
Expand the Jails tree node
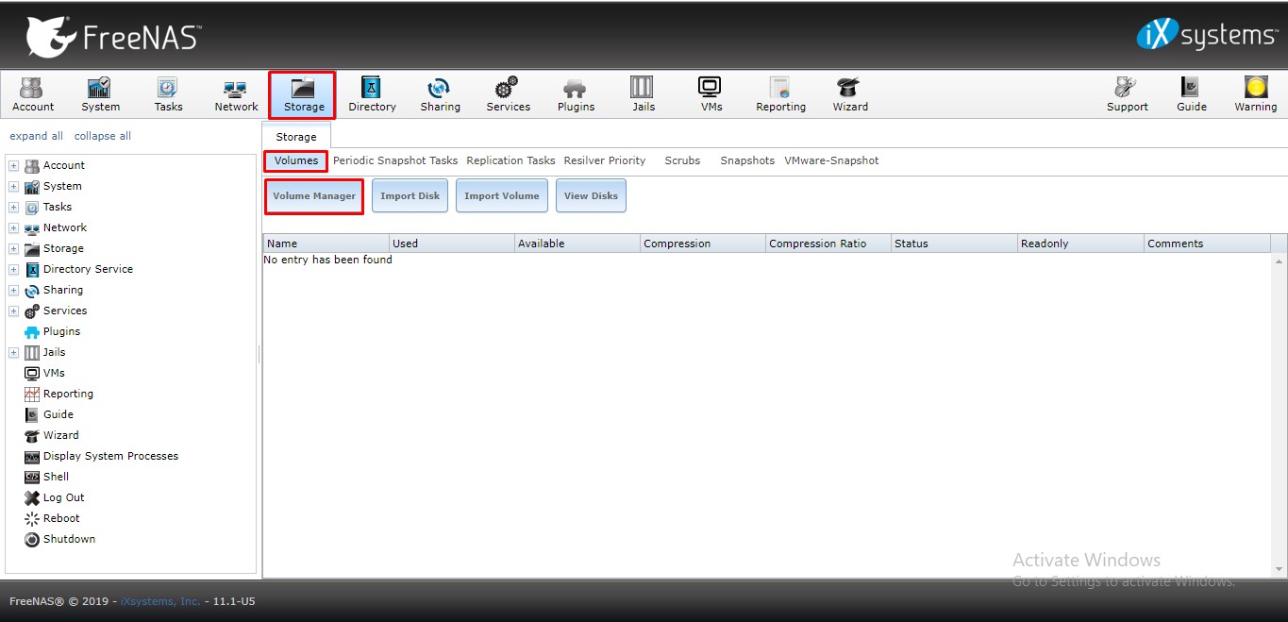point(14,352)
